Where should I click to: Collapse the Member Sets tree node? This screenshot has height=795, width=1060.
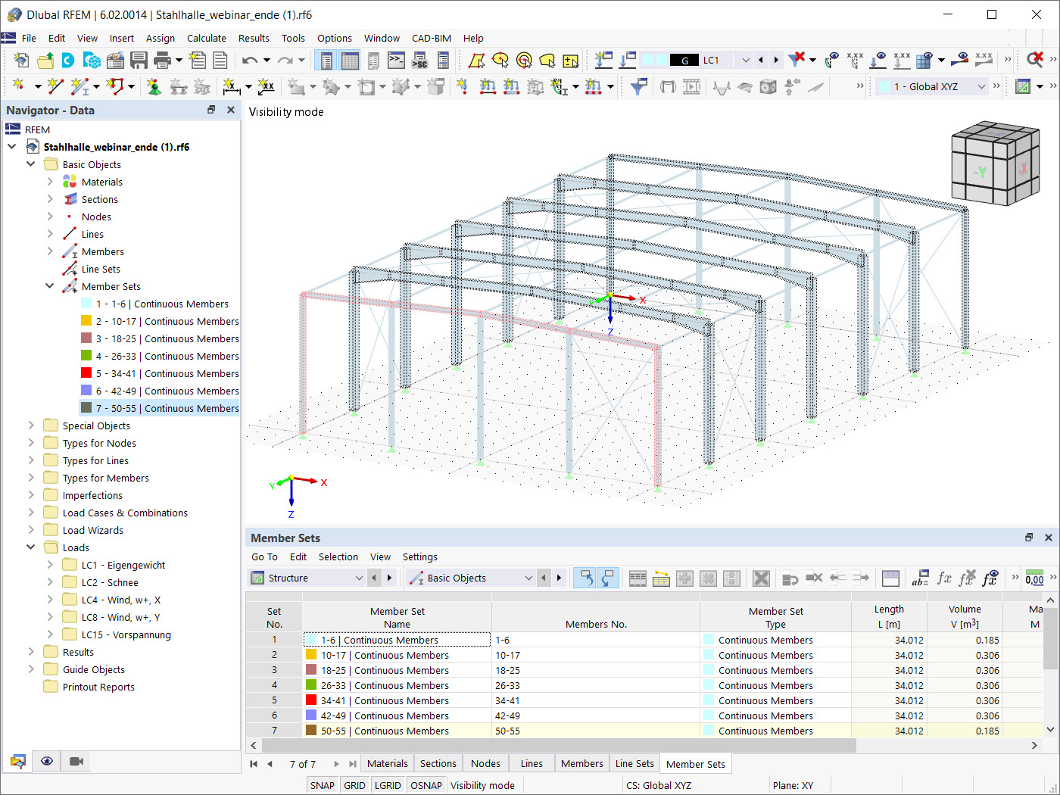point(50,286)
